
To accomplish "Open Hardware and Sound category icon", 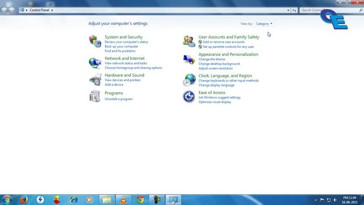I will click(x=95, y=80).
